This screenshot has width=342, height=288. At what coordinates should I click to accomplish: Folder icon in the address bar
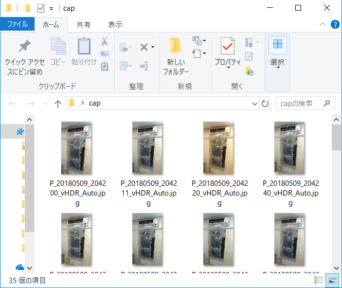(72, 103)
